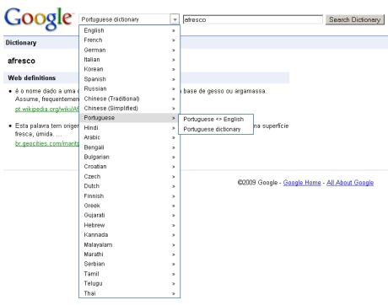Select Chinese (Simplified) entry

129,108
